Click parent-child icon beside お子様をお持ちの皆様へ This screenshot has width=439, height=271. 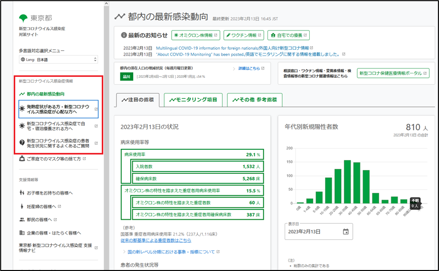point(22,193)
